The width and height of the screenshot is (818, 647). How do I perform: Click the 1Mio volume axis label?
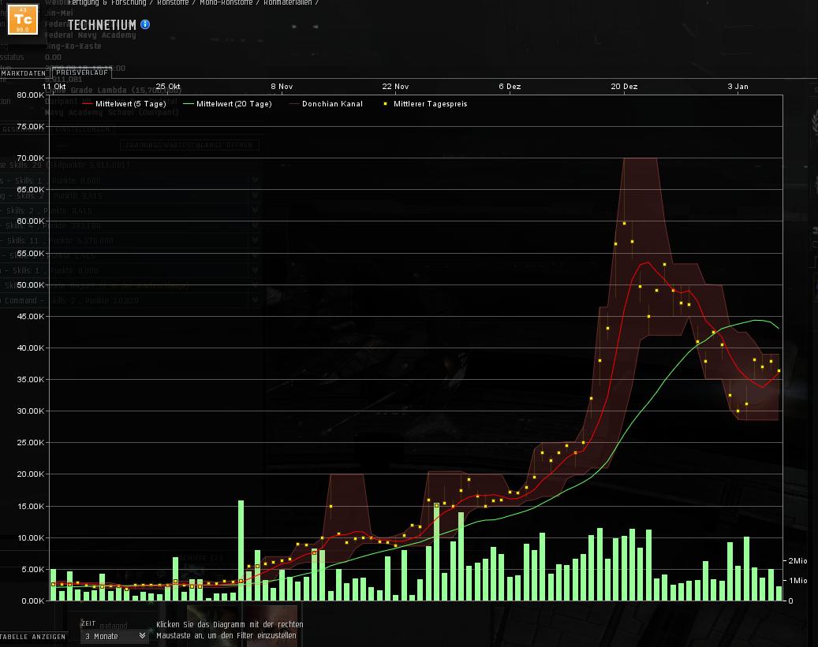click(x=797, y=580)
